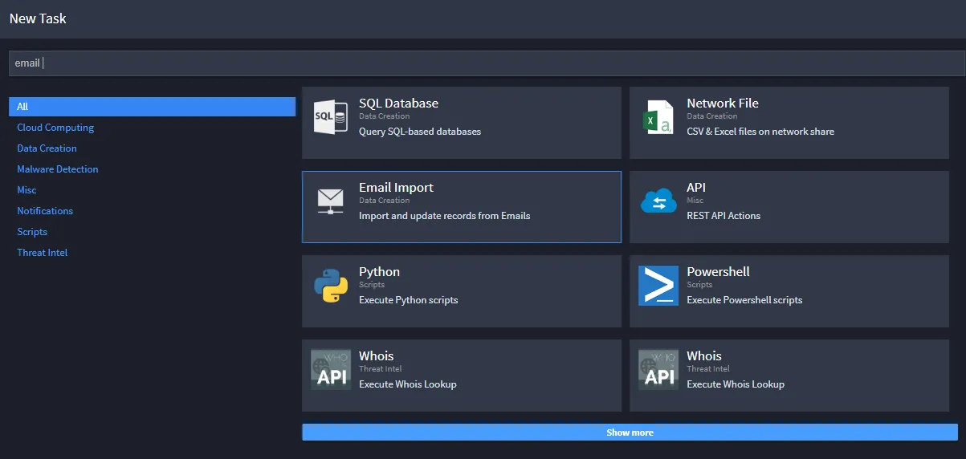Filter tasks by Cloud Computing
Screen dimensions: 966x459
[x=55, y=128]
